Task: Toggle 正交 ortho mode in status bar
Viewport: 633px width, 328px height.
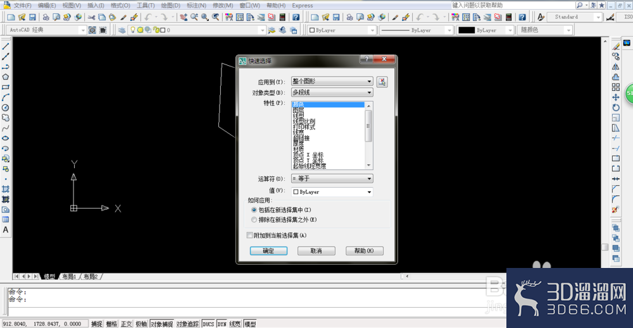Action: (127, 324)
